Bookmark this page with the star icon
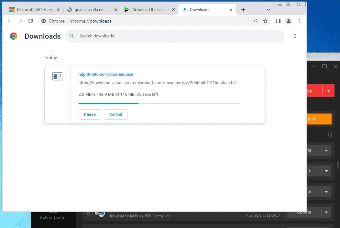The width and height of the screenshot is (340, 228). (265, 21)
